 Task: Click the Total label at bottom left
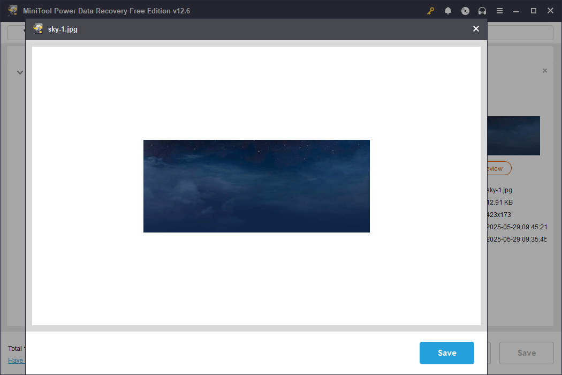(16, 348)
